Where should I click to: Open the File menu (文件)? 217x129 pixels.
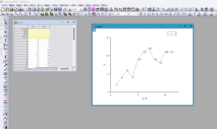point(4,5)
